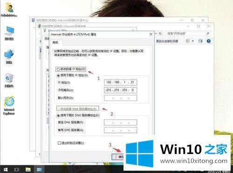The width and height of the screenshot is (233, 173).
Task: Open the Network desktop icon
Action: pos(9,57)
